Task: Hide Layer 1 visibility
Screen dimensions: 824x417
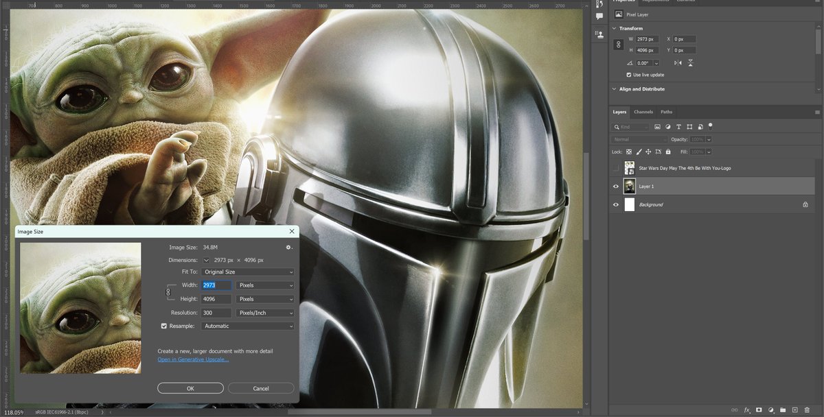Action: point(615,186)
